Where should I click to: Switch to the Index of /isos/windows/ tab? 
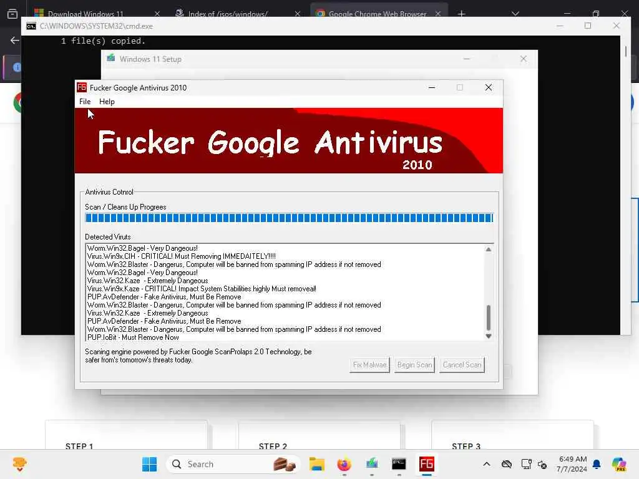click(x=228, y=14)
